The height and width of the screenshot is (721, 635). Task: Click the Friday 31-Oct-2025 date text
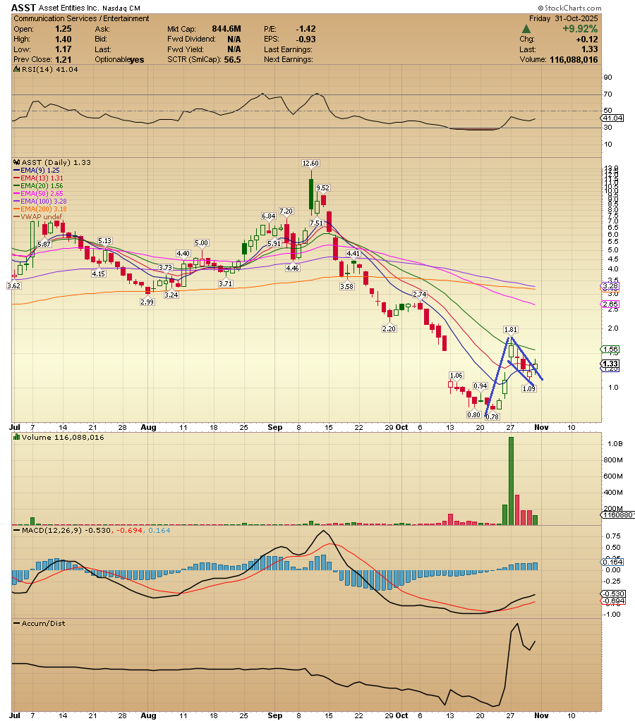563,18
